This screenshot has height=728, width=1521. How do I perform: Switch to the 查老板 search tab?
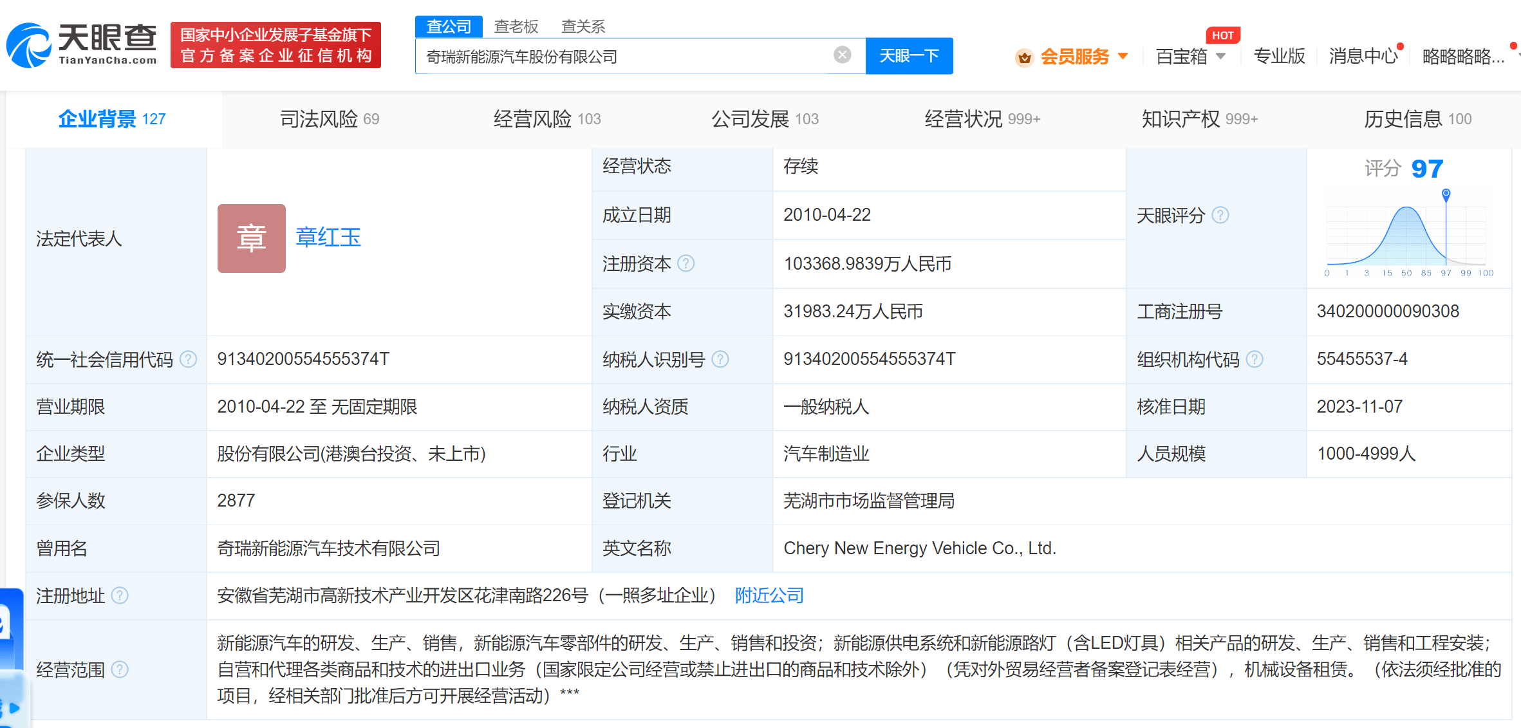(x=516, y=26)
